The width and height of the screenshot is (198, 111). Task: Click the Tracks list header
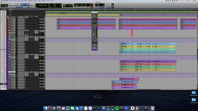click(x=3, y=10)
